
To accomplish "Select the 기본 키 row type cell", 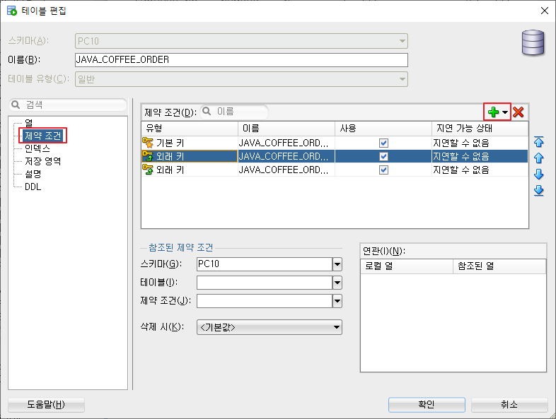I will tap(190, 143).
